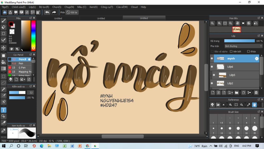Switch to the second Untitled tab

coord(101,18)
